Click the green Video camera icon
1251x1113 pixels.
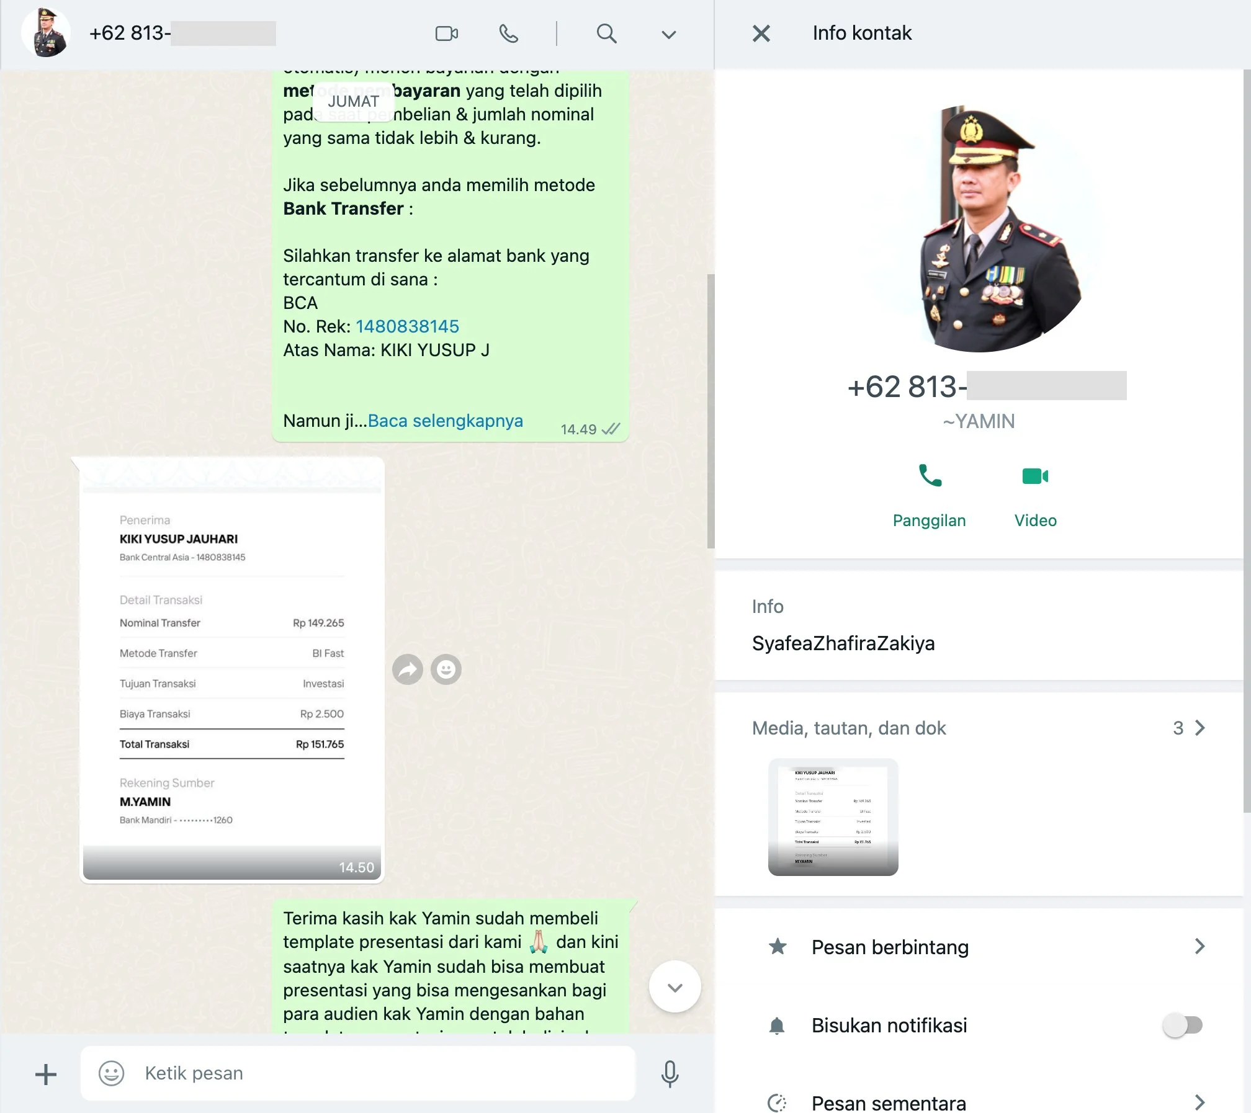pos(1034,476)
